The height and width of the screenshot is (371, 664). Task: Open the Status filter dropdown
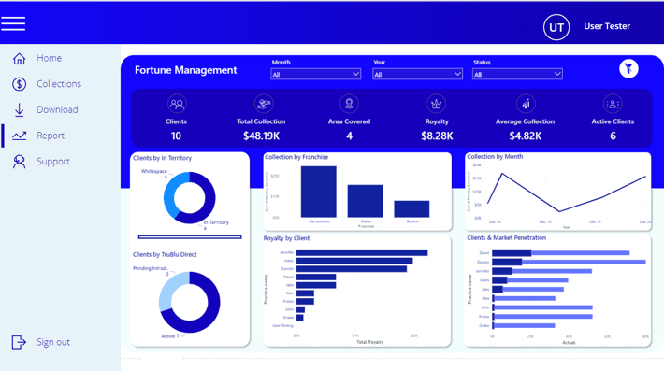(517, 74)
